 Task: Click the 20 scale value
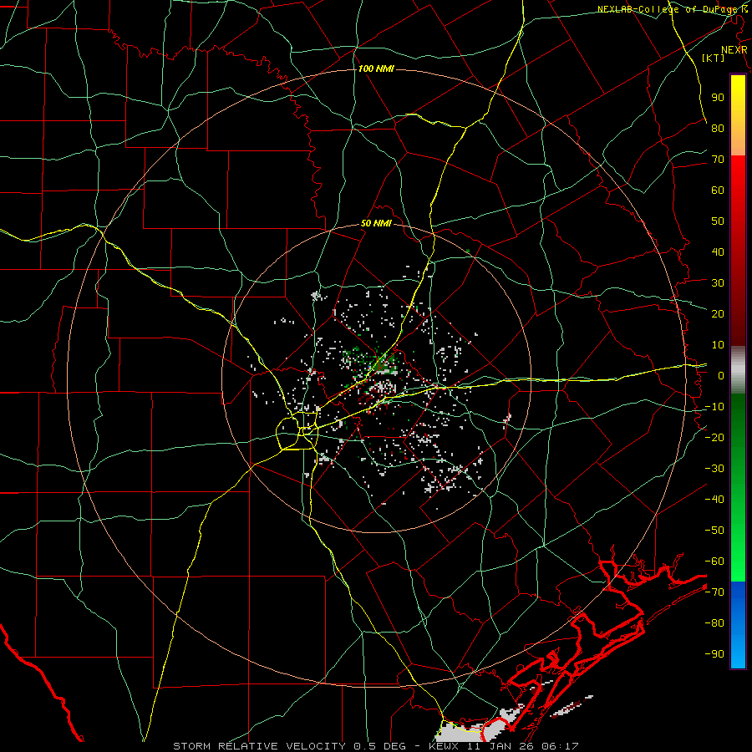pos(718,313)
